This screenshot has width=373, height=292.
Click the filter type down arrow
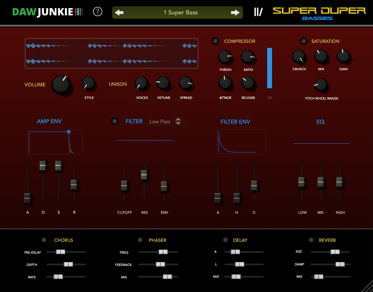coord(178,123)
